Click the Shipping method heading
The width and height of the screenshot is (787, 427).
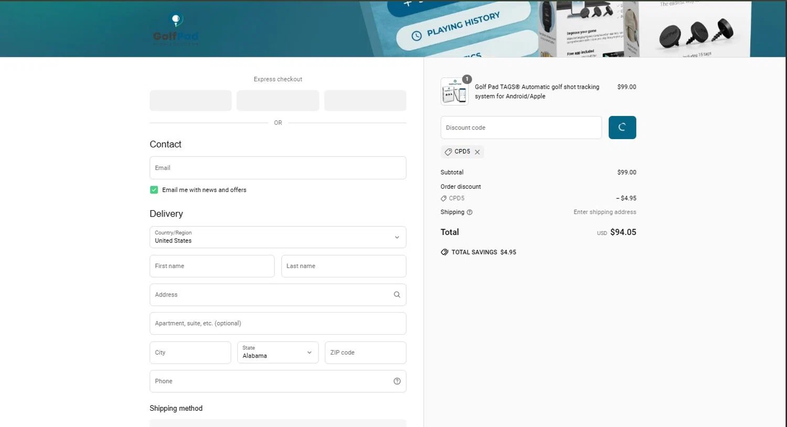[176, 409]
